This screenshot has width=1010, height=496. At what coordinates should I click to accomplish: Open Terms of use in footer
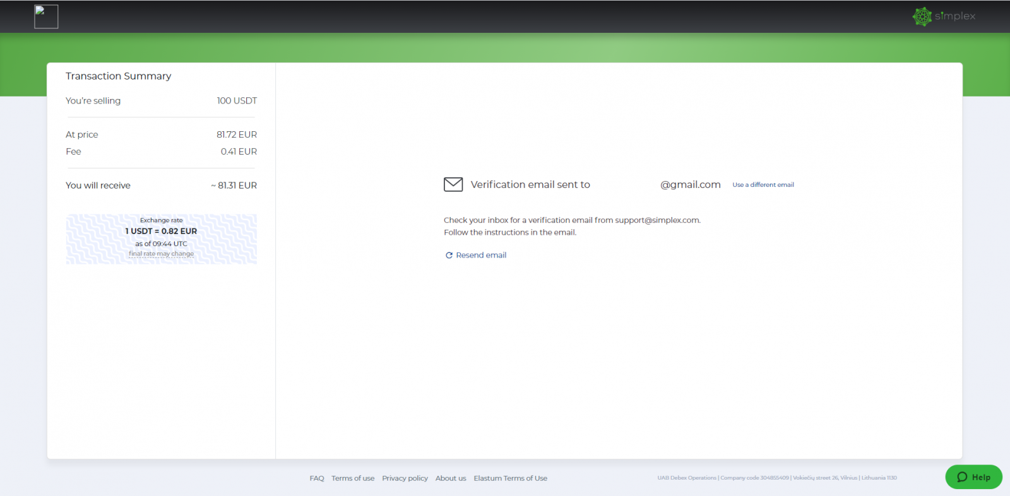pos(352,478)
